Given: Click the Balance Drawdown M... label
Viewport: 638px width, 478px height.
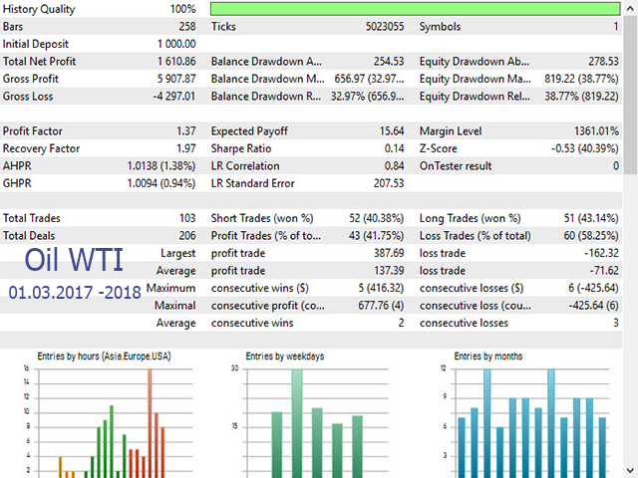Looking at the screenshot, I should coord(267,79).
